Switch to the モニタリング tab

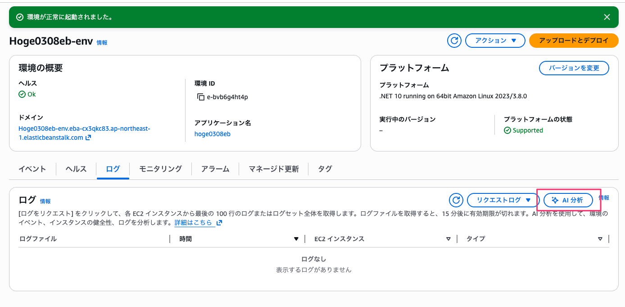[161, 169]
